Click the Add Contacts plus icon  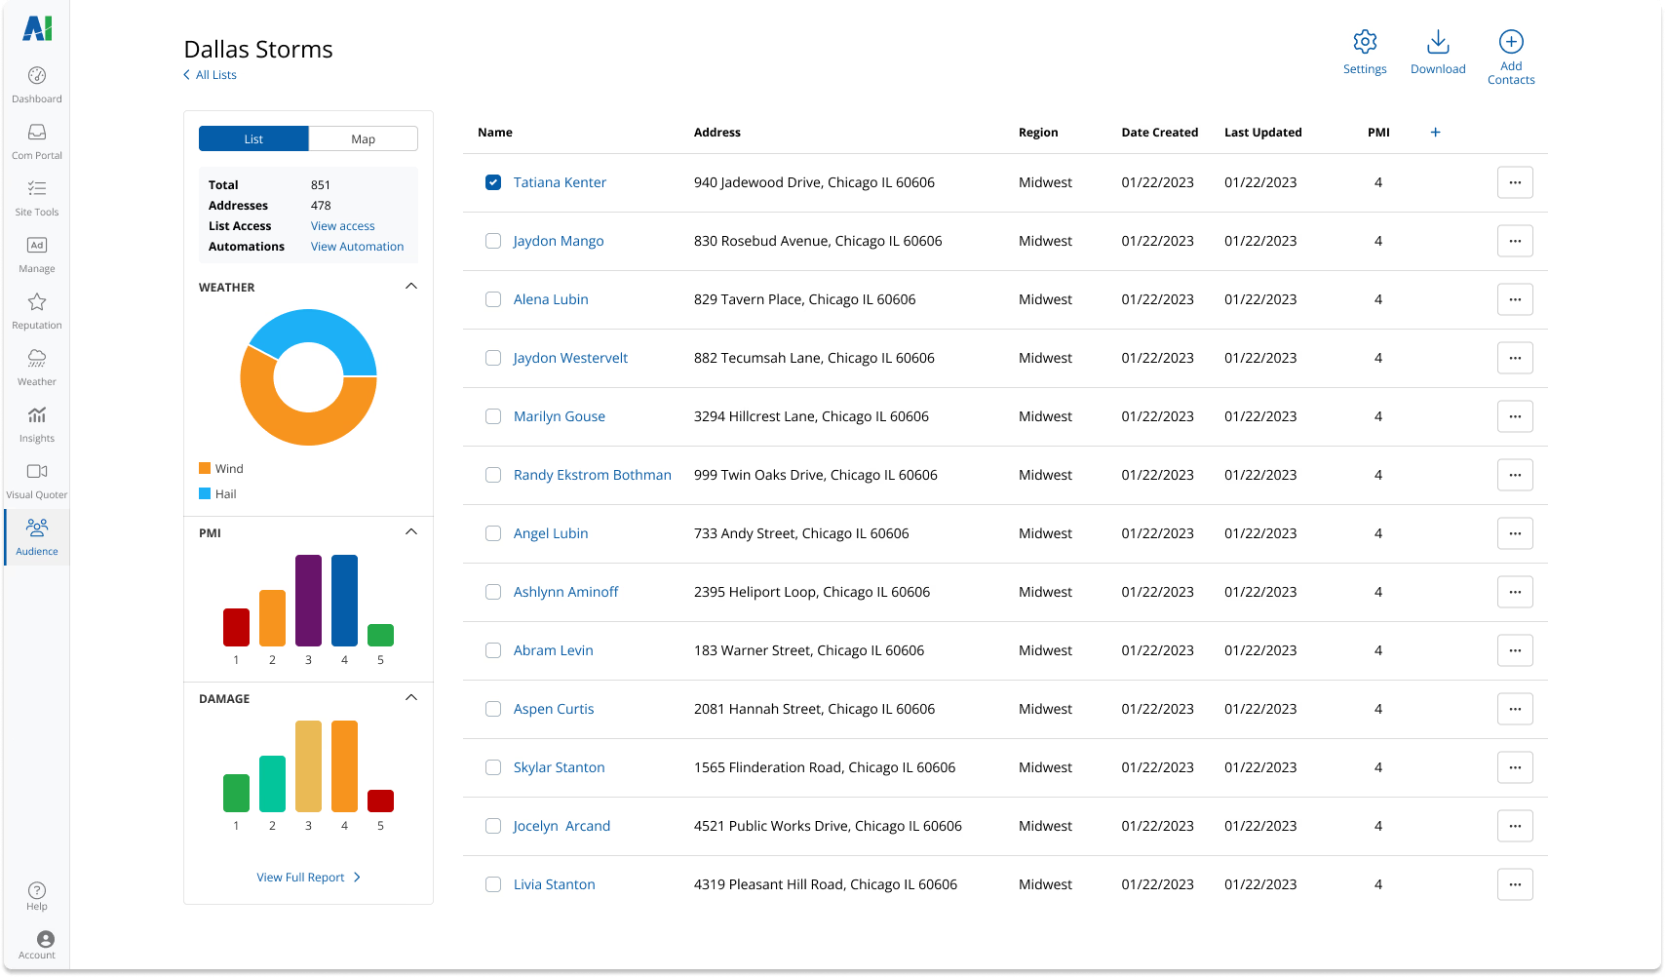click(x=1511, y=42)
